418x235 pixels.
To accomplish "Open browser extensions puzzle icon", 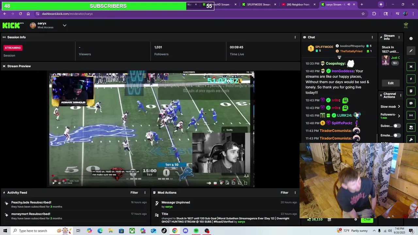I will pyautogui.click(x=374, y=14).
